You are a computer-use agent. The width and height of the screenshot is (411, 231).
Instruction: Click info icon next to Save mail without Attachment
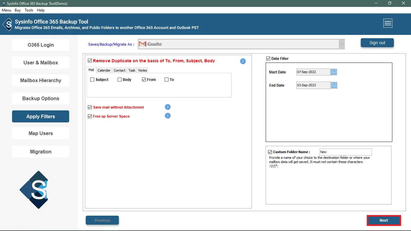pyautogui.click(x=168, y=107)
